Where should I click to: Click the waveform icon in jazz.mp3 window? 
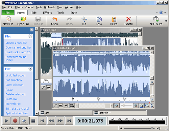[49, 88]
